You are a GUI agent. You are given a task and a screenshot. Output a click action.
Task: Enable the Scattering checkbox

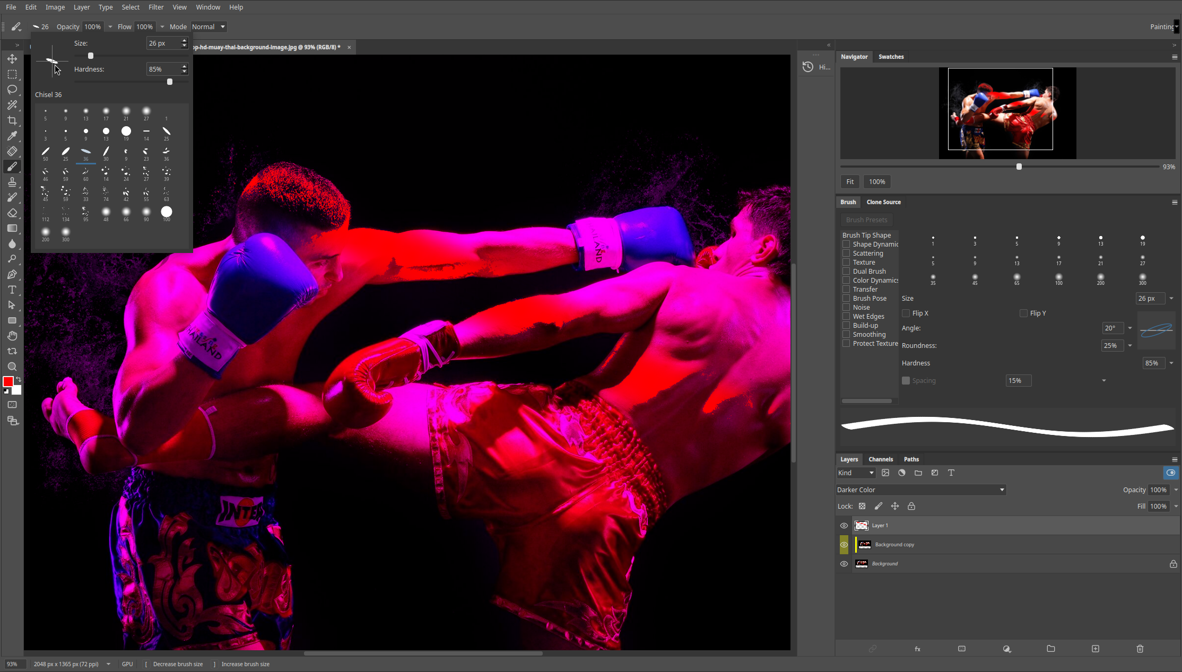846,253
